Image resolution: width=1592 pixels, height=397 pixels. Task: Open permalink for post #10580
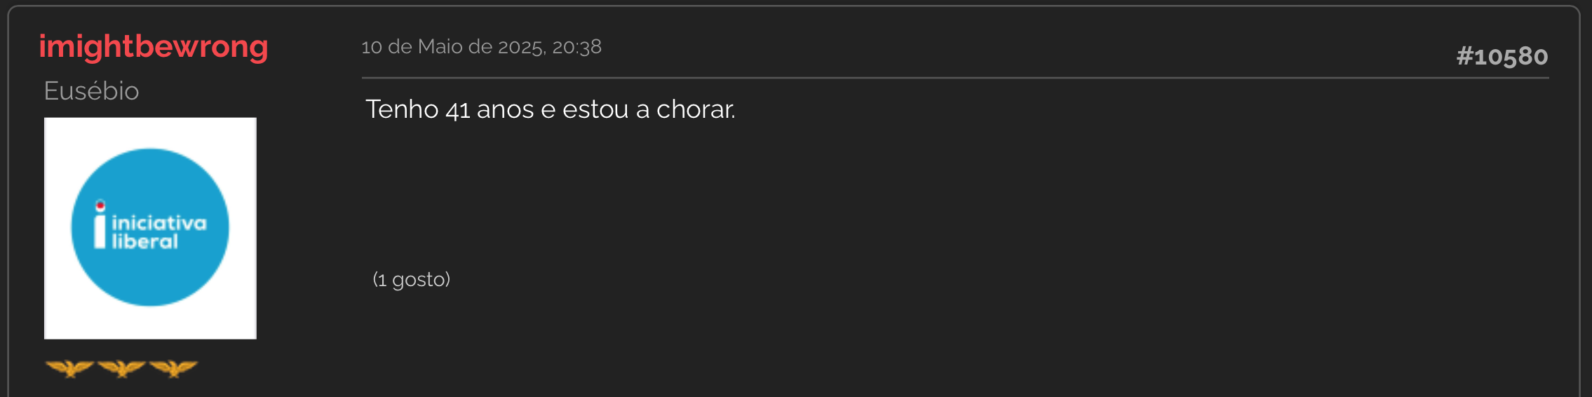tap(1502, 56)
